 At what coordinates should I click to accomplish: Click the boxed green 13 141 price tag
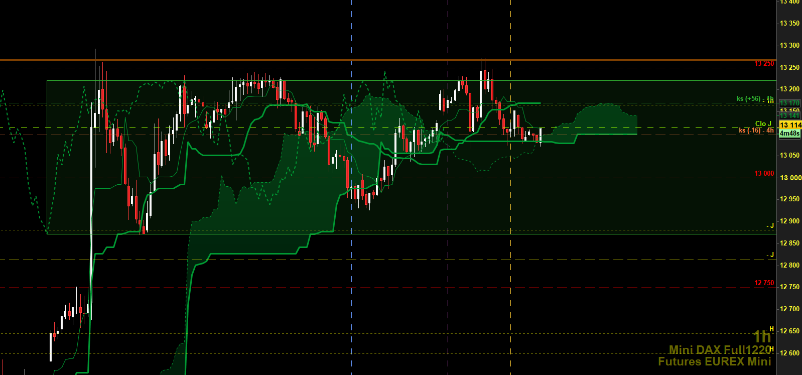point(789,115)
